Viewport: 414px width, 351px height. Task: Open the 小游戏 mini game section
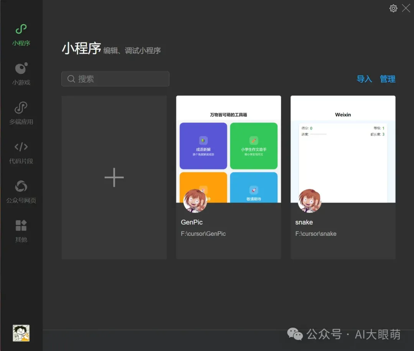click(21, 69)
